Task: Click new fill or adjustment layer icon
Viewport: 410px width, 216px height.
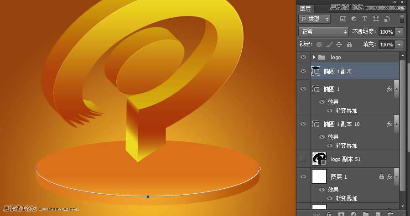Action: click(353, 214)
